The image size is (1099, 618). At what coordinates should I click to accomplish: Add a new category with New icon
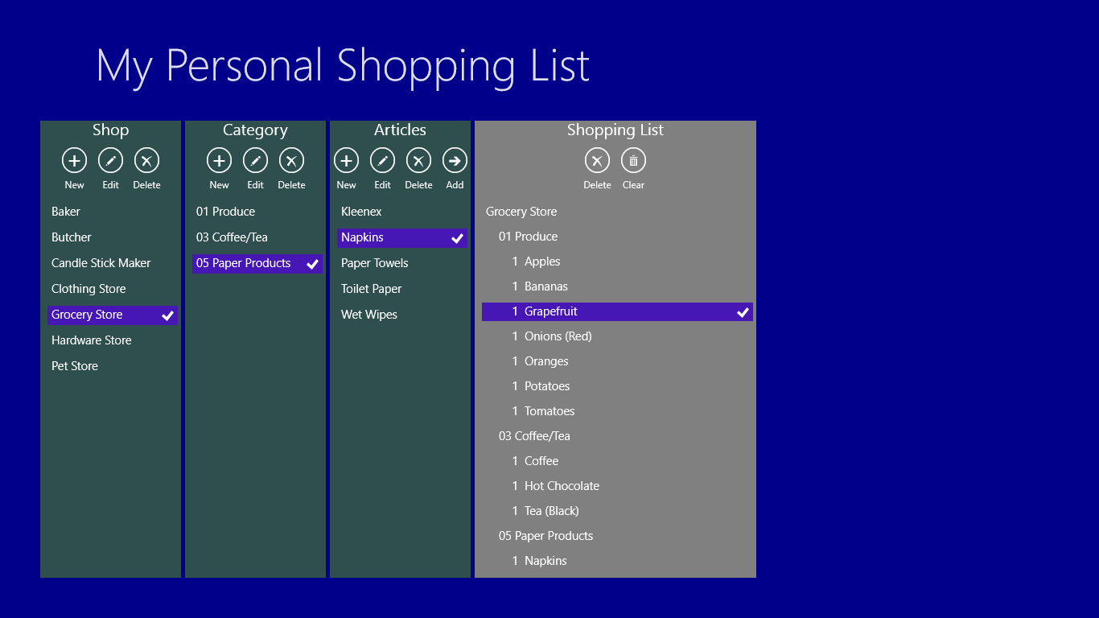[x=219, y=161]
